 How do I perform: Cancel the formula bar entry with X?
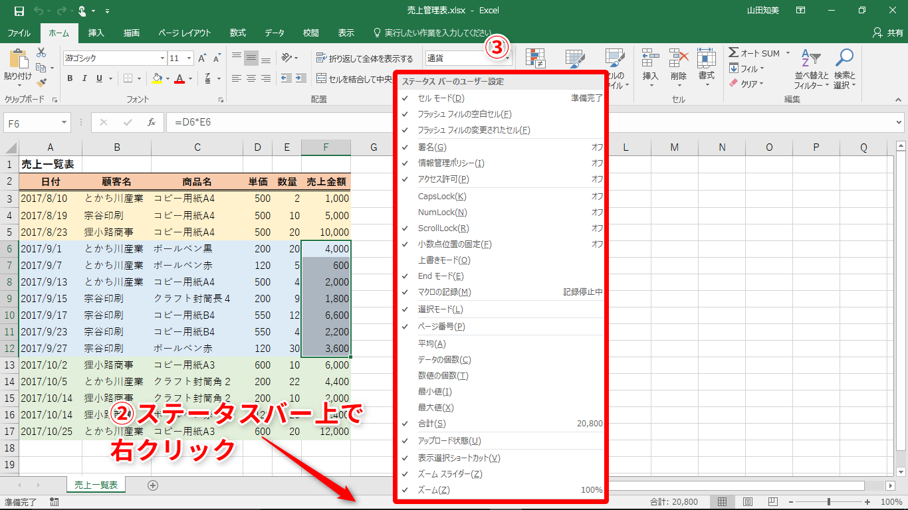[104, 122]
